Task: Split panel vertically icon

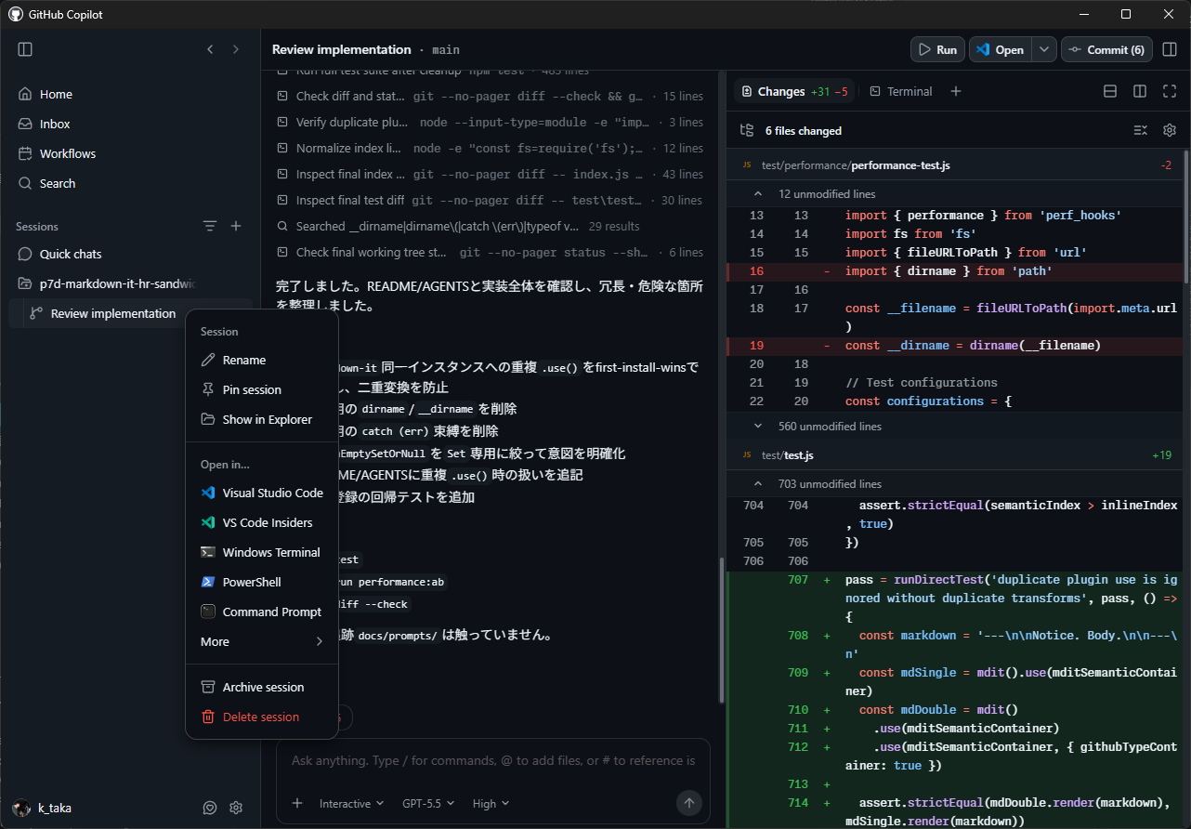Action: pos(1140,91)
